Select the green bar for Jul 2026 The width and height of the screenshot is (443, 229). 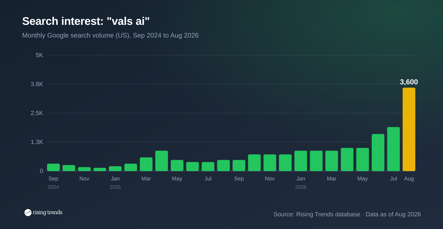tap(393, 149)
